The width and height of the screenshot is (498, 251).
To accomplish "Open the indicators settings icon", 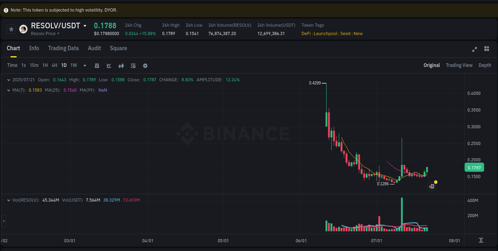I will coord(121,65).
